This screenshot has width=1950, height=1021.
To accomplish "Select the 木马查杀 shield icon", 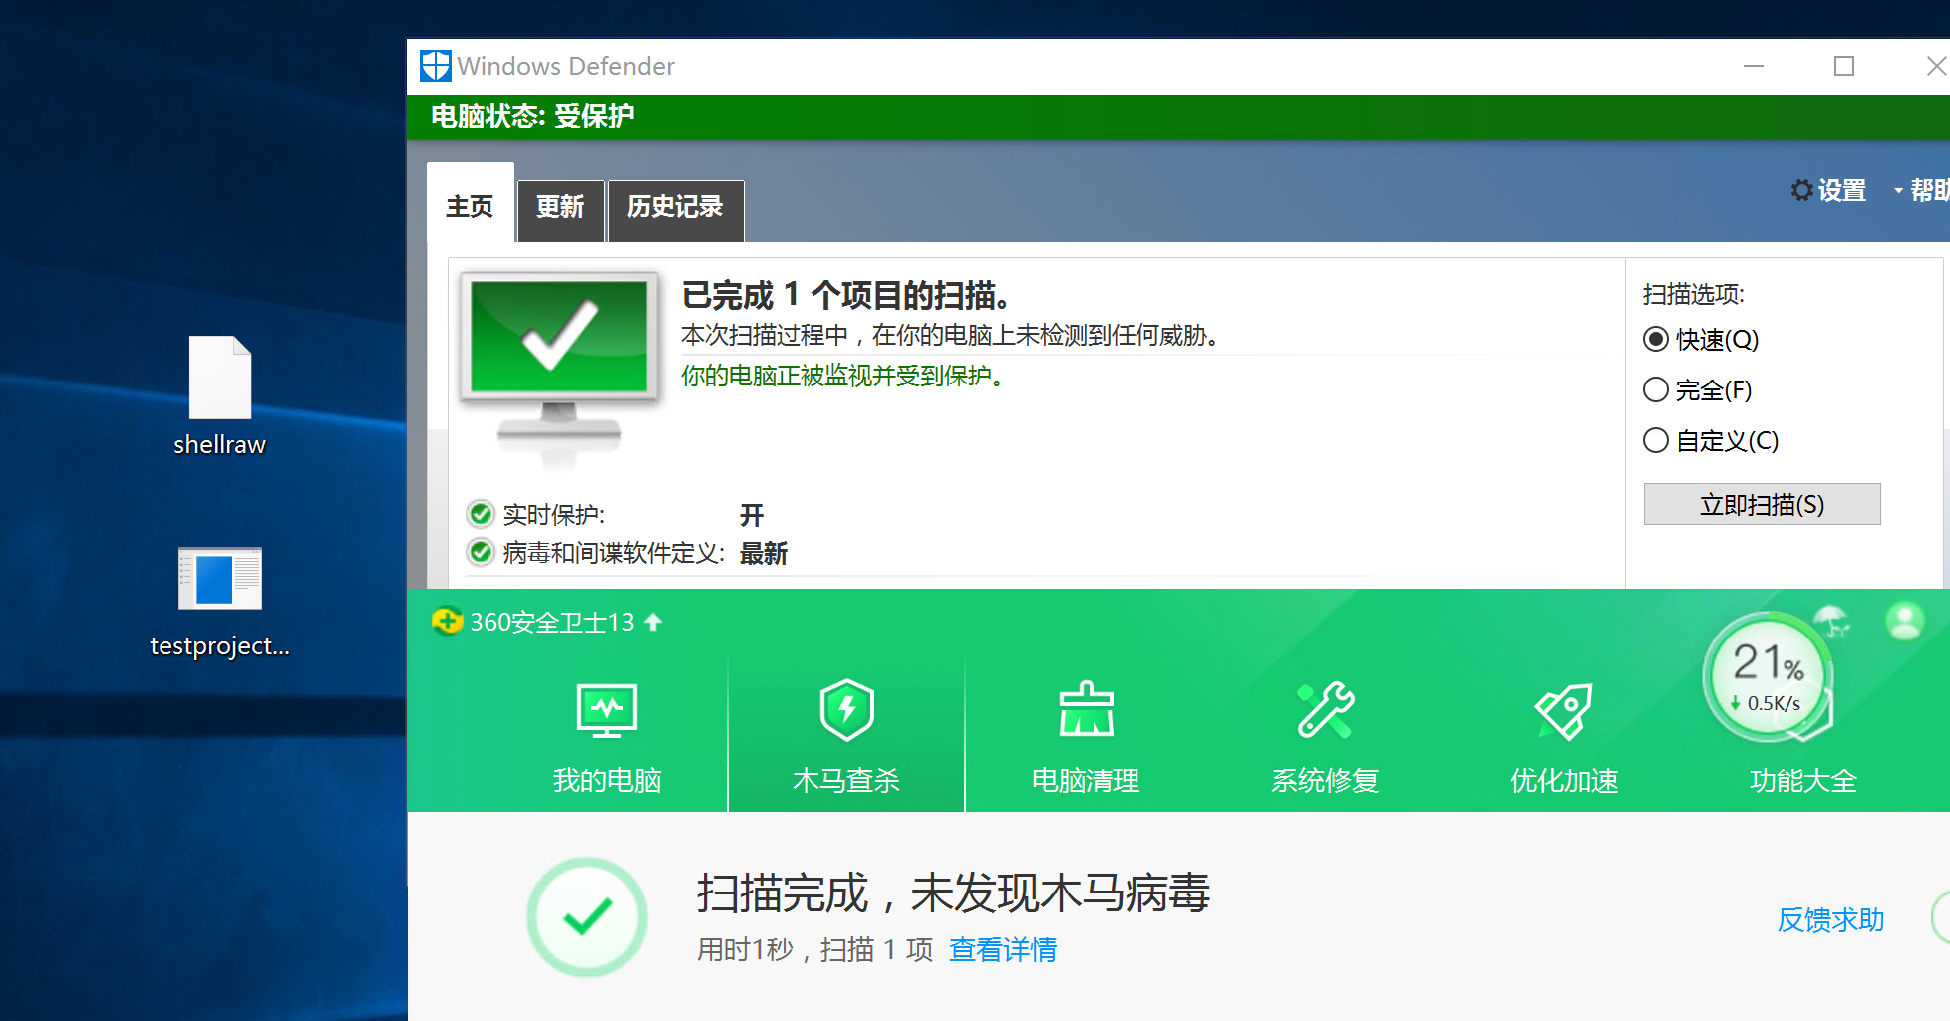I will tap(846, 711).
